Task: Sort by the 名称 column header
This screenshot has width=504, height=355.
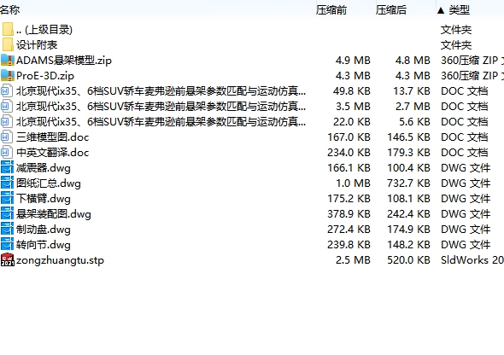Action: click(9, 10)
